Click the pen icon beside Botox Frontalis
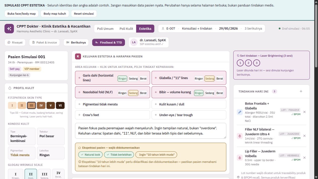The width and height of the screenshot is (318, 179). (240, 112)
